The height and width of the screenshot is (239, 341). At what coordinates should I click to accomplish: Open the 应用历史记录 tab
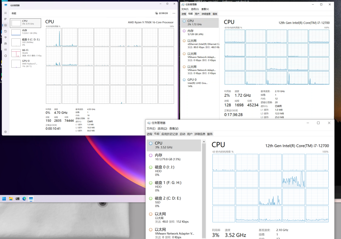[x=170, y=134]
